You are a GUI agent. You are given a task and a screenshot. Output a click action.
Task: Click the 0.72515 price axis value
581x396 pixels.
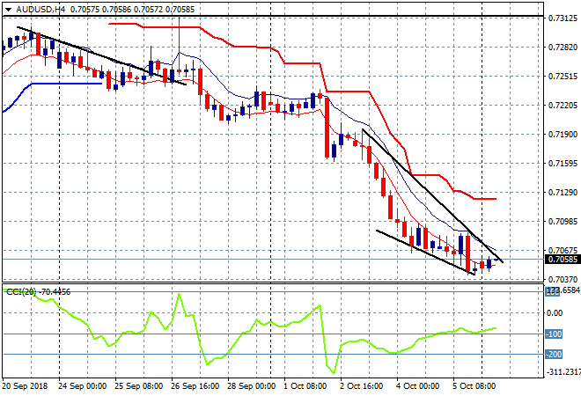(x=563, y=76)
